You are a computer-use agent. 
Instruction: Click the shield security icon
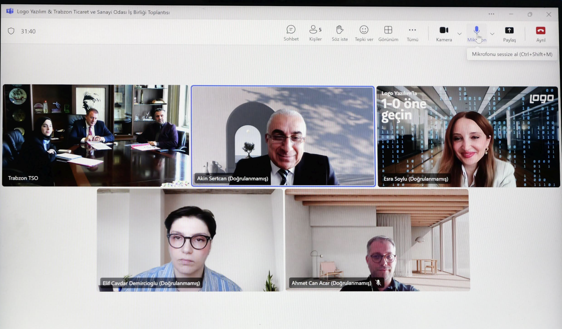[11, 31]
